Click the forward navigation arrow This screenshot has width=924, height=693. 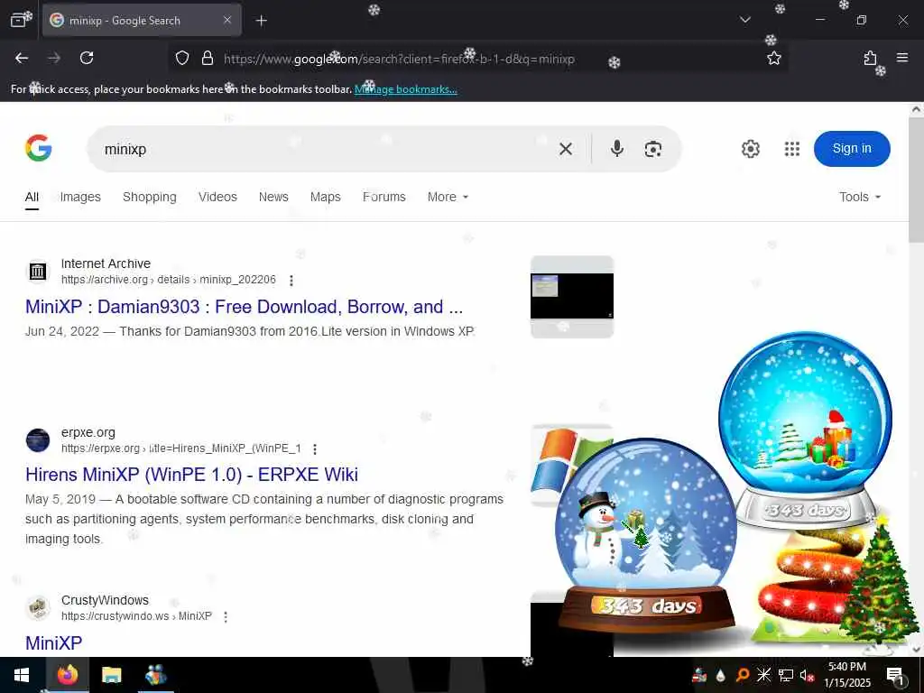point(54,58)
